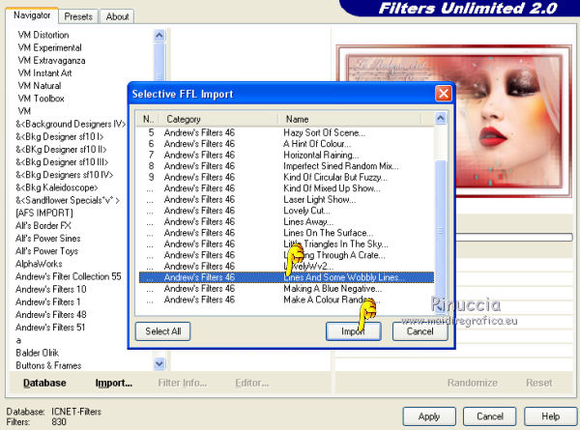The height and width of the screenshot is (430, 580).
Task: Click Help in Filters Unlimited window
Action: coord(550,416)
